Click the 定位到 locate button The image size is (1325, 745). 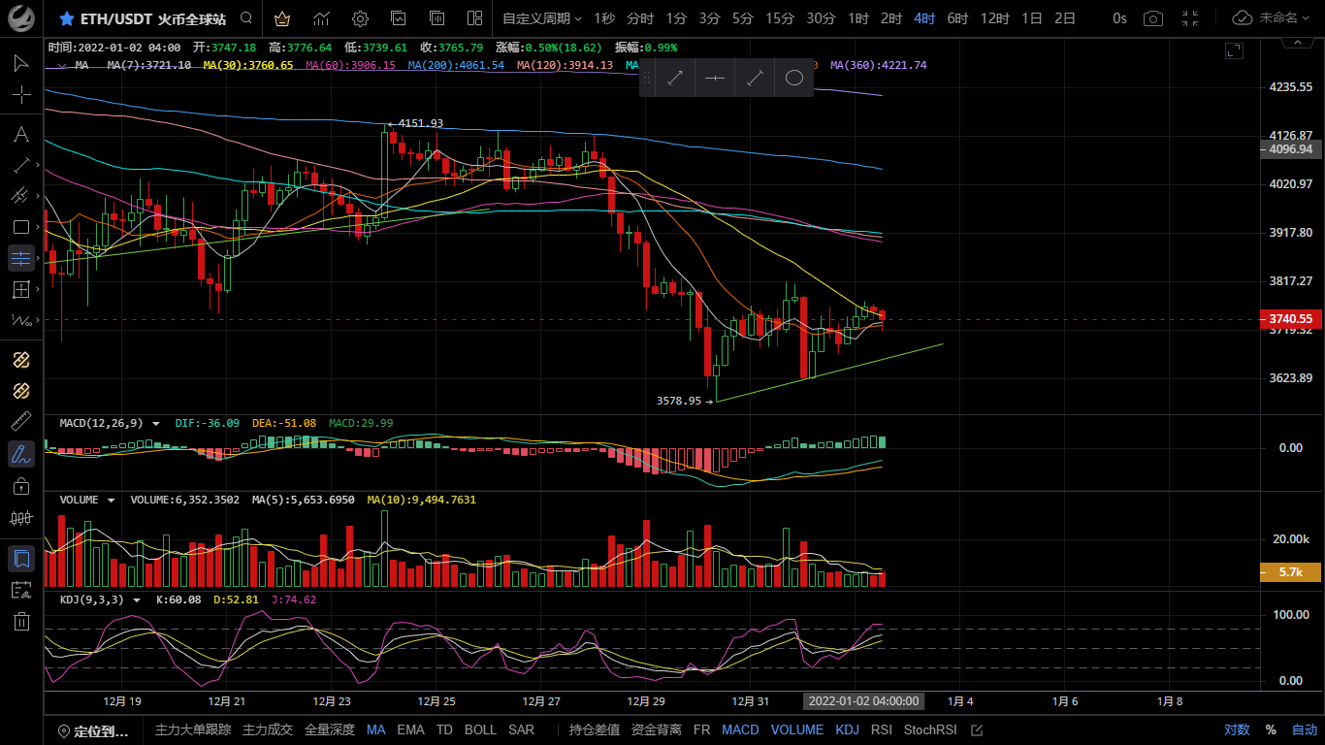click(94, 730)
